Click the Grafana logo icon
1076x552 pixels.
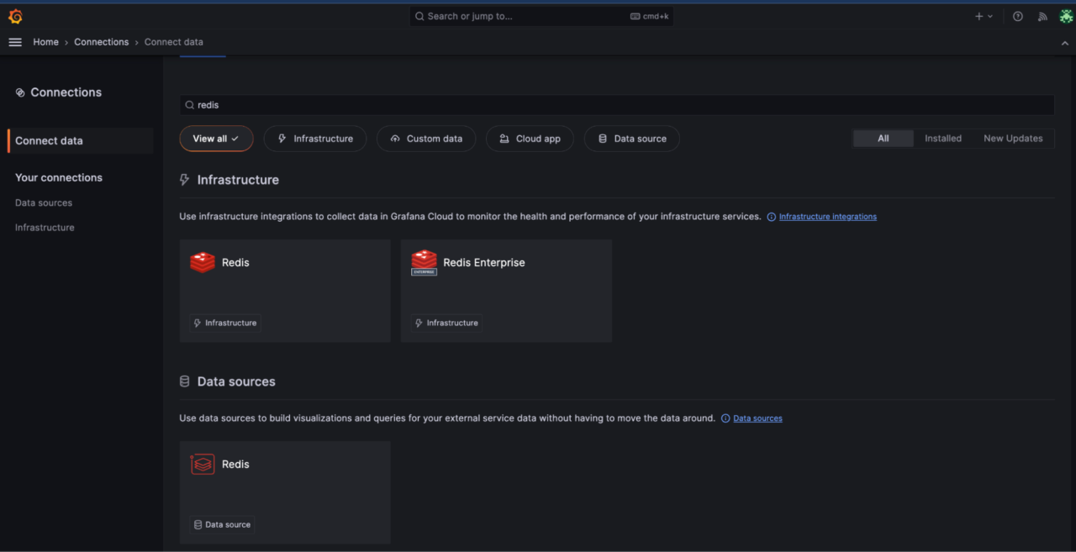click(14, 16)
